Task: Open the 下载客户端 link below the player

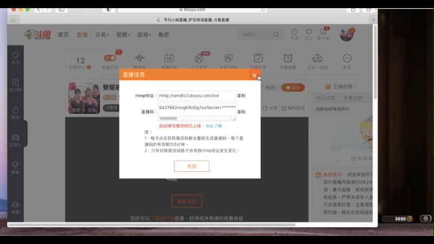Action: [x=162, y=219]
